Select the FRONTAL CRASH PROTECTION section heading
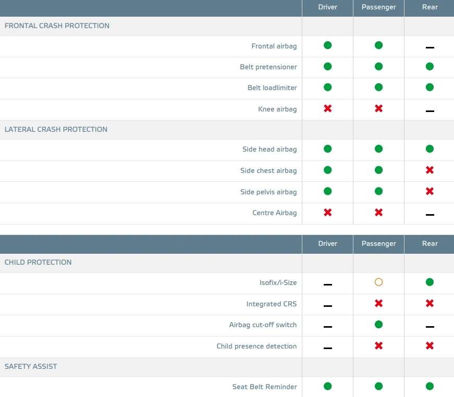This screenshot has width=454, height=397. coord(57,26)
